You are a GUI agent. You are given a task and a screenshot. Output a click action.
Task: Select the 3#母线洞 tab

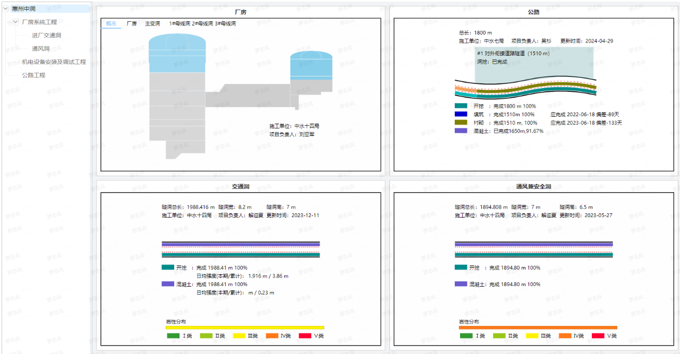[x=225, y=24]
